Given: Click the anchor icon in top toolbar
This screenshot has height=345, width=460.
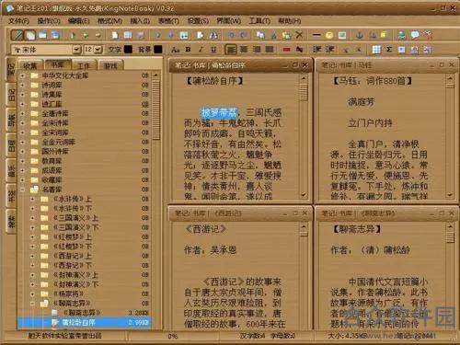Looking at the screenshot, I should pyautogui.click(x=360, y=35).
